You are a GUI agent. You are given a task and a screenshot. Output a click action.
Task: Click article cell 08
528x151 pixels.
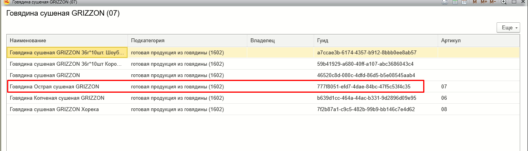[479, 109]
